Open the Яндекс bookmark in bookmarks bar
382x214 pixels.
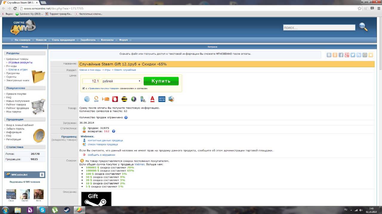click(7, 14)
